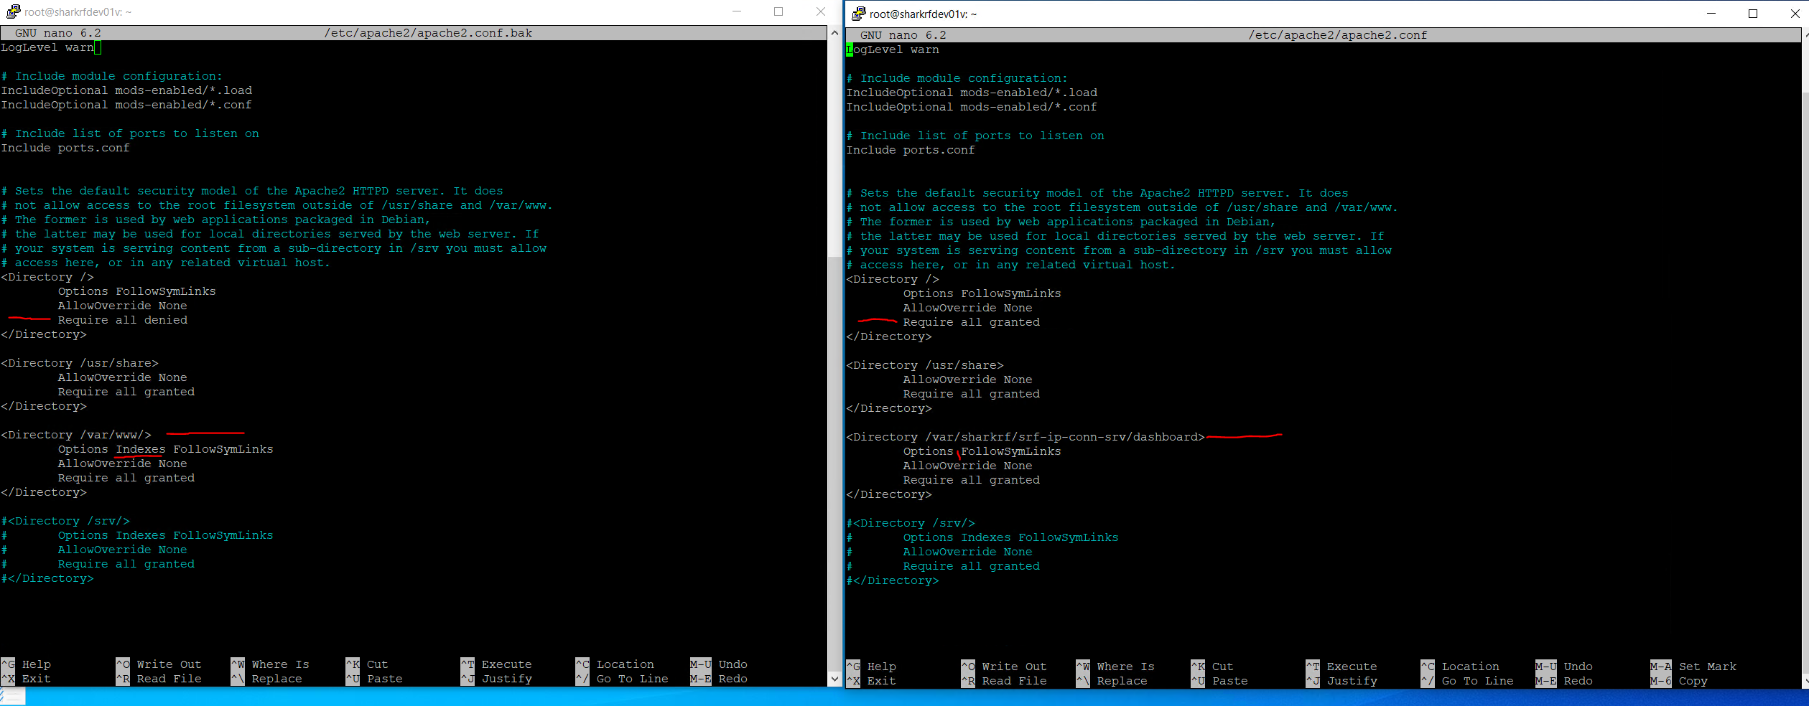Click 'LogLevel warn' line in right window
The width and height of the screenshot is (1809, 706).
point(893,50)
